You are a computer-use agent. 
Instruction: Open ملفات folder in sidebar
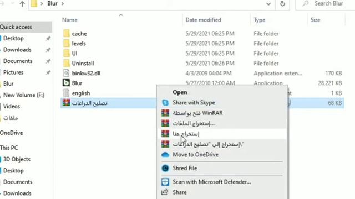click(x=11, y=118)
